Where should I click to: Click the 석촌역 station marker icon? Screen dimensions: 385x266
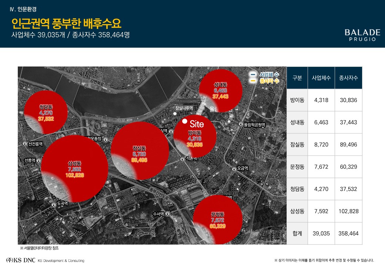point(182,159)
